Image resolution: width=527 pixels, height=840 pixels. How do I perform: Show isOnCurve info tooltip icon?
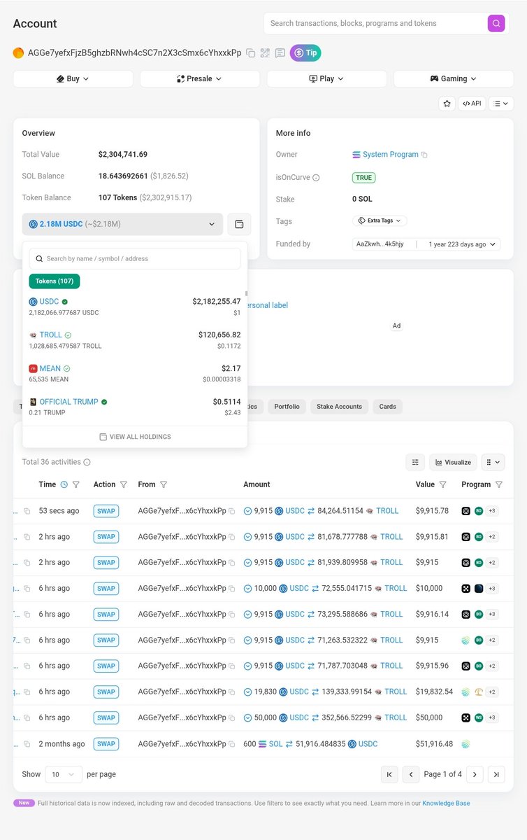(316, 178)
